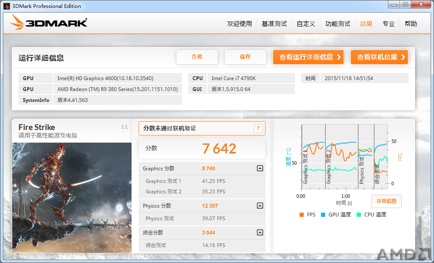Click the 3DMark logo in header

coord(48,22)
